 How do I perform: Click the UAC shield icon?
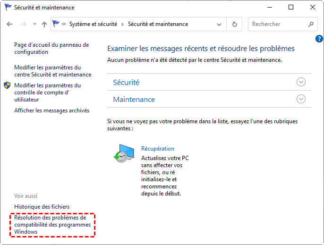click(x=7, y=85)
